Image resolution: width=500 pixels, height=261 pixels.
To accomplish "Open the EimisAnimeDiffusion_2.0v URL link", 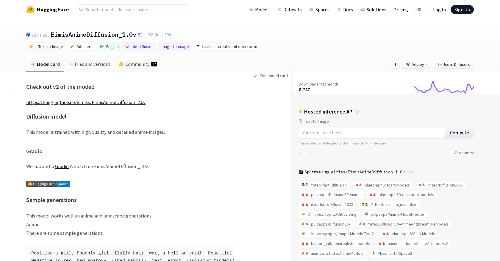I will (x=86, y=102).
